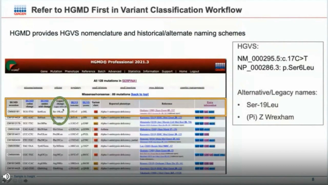Click 'Asthma' reported phenotype cell
328x185 pixels.
pyautogui.click(x=105, y=129)
